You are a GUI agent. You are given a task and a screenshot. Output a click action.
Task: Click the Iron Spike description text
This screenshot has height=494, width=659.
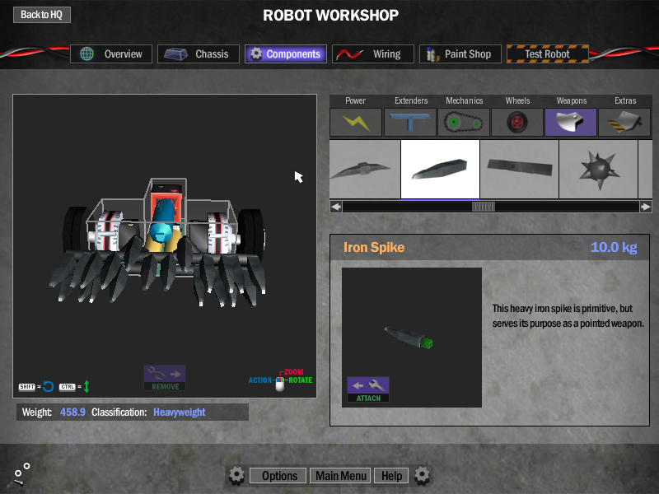point(568,316)
